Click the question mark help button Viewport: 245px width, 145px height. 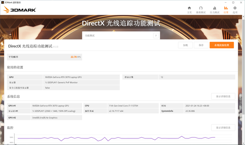[x=156, y=36]
